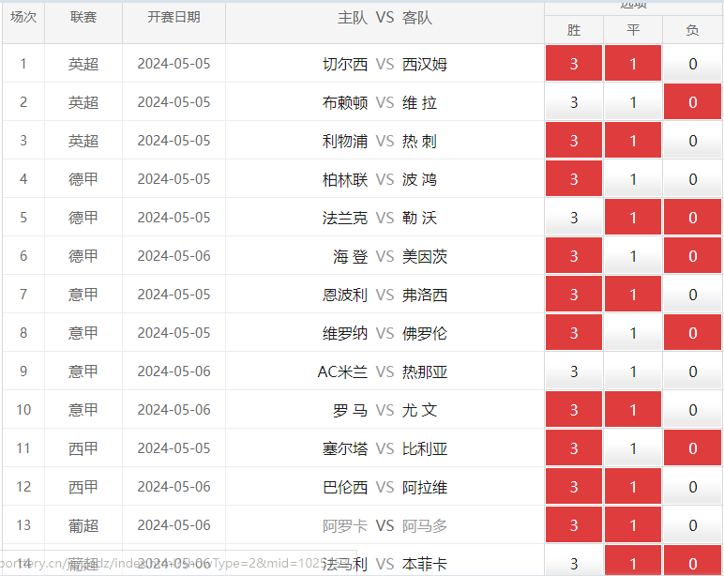Screen dimensions: 724x576
Task: Toggle win option 3 for 恩波利 VS 弗洛西
Action: [573, 294]
